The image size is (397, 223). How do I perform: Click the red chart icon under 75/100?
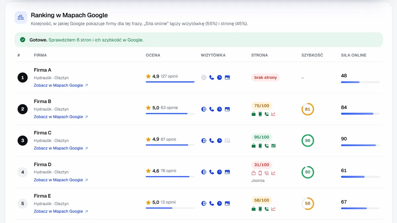[273, 114]
